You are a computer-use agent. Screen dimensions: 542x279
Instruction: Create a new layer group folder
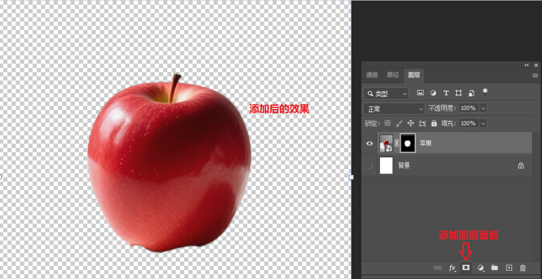tap(494, 268)
